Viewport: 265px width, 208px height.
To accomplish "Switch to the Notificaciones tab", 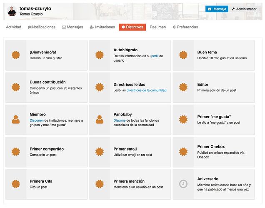I will [x=42, y=27].
